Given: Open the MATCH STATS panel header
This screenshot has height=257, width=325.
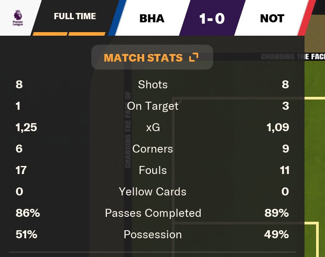Looking at the screenshot, I should [x=143, y=58].
